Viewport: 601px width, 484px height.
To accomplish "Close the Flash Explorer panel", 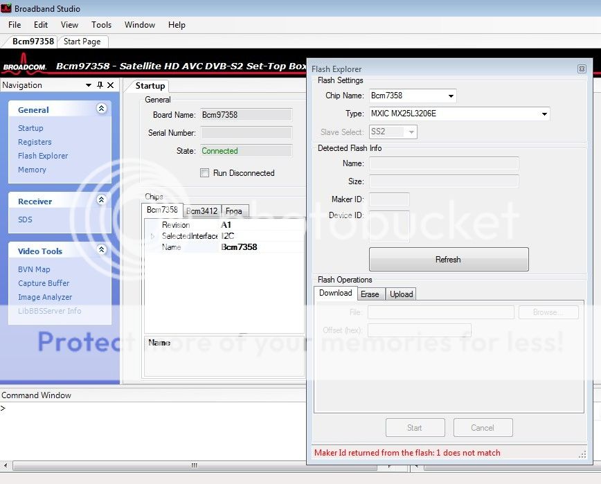I will tap(582, 69).
